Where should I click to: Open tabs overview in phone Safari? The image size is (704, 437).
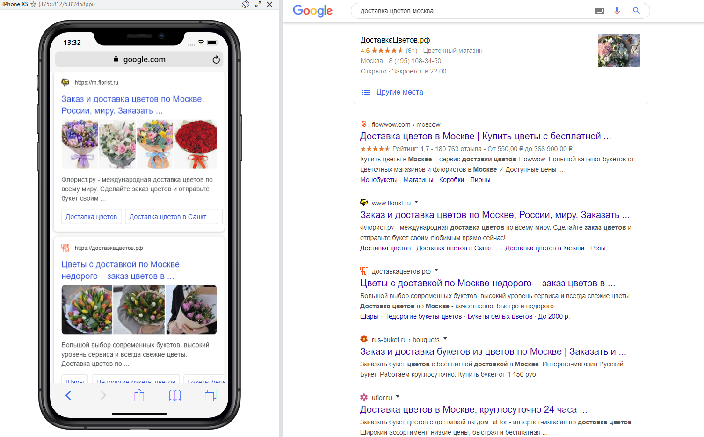210,395
